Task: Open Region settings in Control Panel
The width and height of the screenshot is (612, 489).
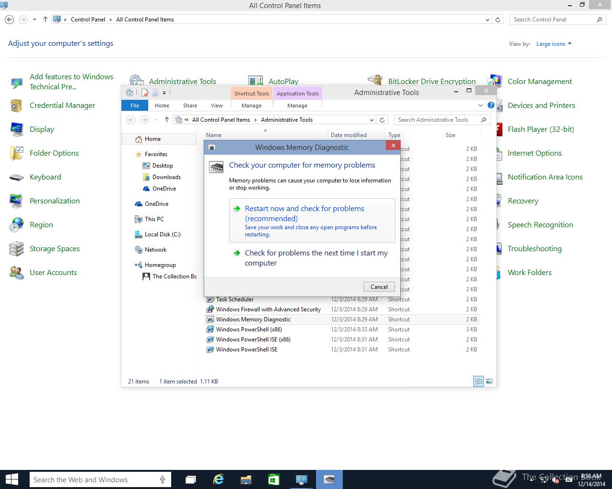Action: pyautogui.click(x=41, y=225)
